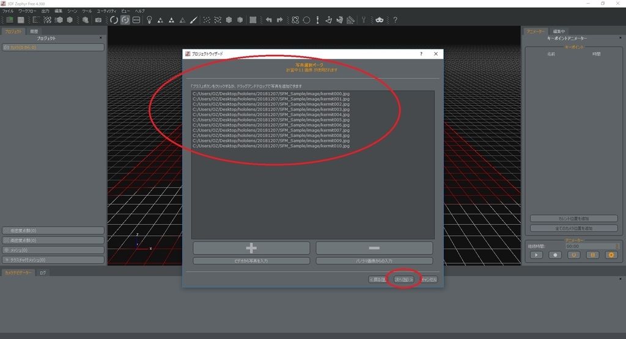Open the 出力 menu

[x=45, y=11]
